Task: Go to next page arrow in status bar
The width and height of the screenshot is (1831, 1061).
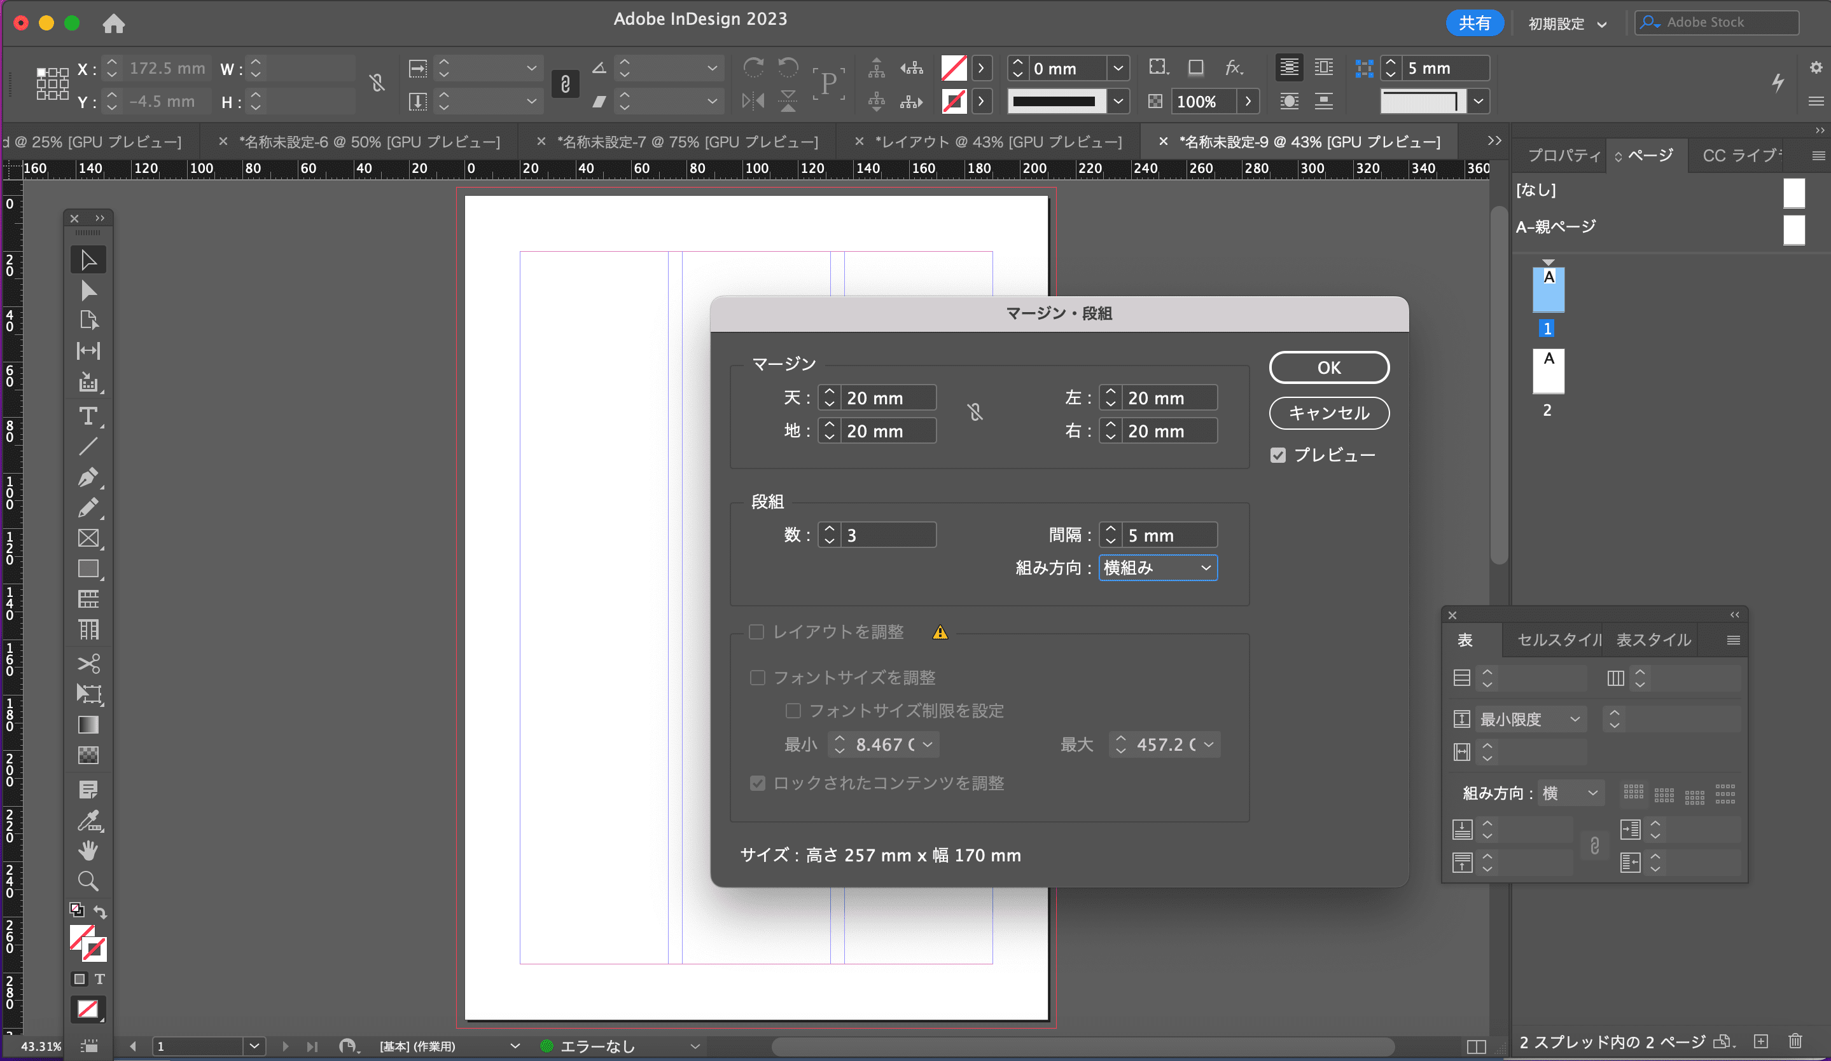Action: point(286,1046)
